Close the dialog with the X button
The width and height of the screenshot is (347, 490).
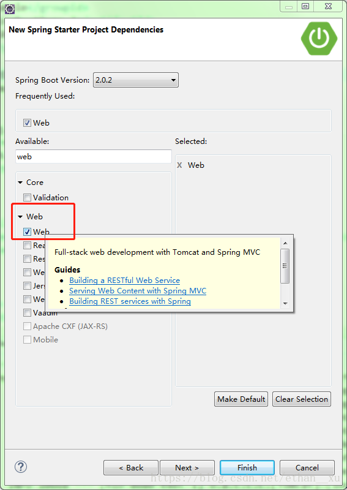click(x=328, y=6)
